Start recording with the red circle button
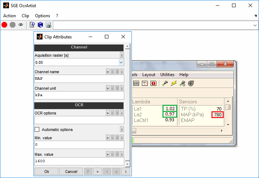This screenshot has height=178, width=259. pyautogui.click(x=4, y=25)
